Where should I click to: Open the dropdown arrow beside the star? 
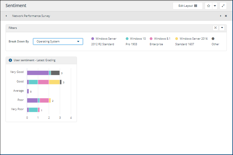215,6
